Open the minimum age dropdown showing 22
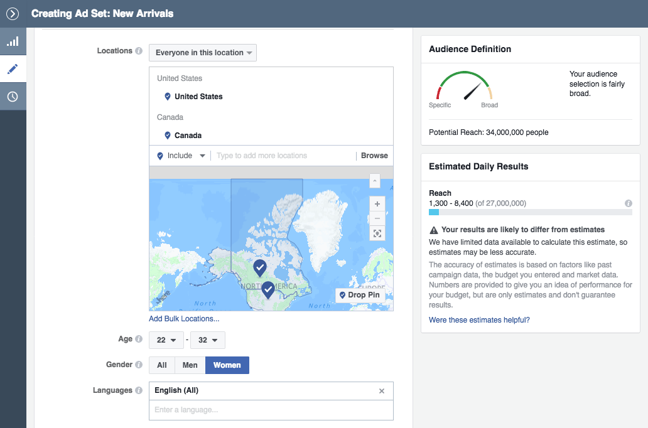This screenshot has width=648, height=428. pyautogui.click(x=166, y=340)
